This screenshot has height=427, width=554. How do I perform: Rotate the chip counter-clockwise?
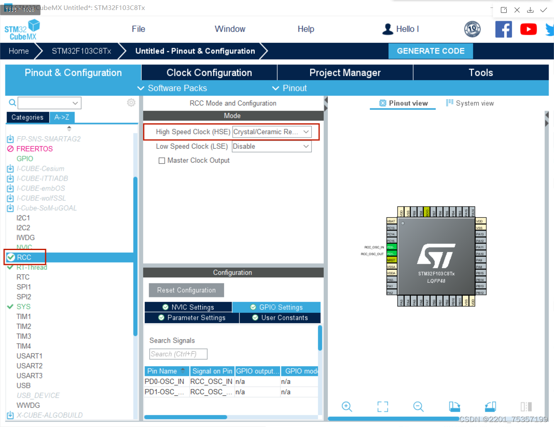click(x=491, y=407)
